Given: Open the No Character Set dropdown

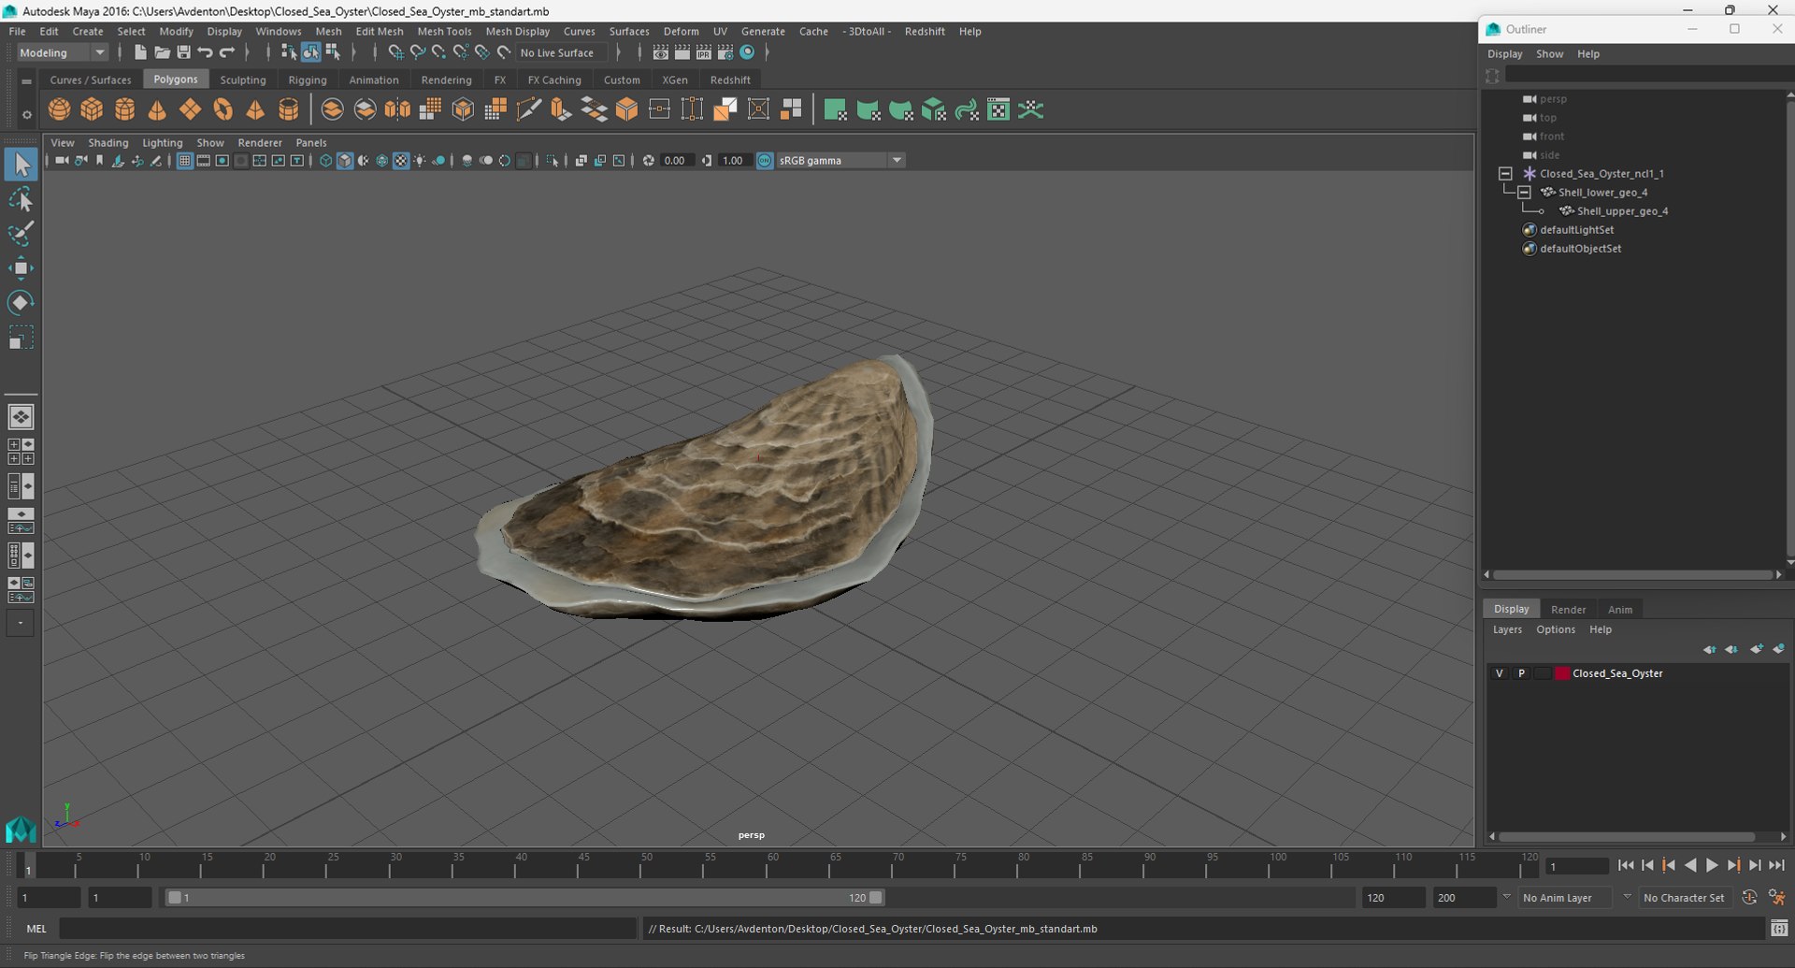Looking at the screenshot, I should [x=1684, y=898].
